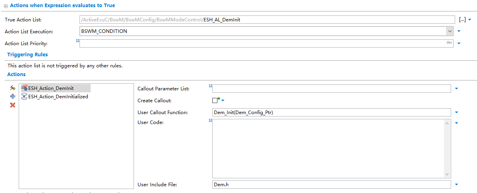Screen dimensions: 477x193
Task: Open arrow menu next to True Action List
Action: pyautogui.click(x=469, y=19)
